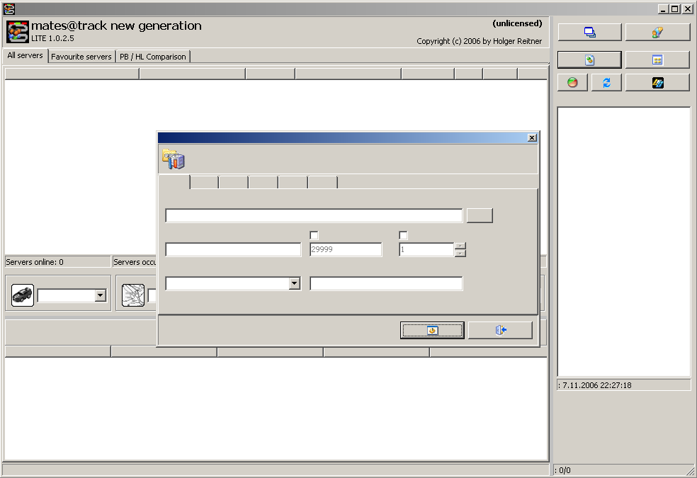Tick the checkbox above the spinner field showing 1
The height and width of the screenshot is (478, 697).
pos(403,235)
